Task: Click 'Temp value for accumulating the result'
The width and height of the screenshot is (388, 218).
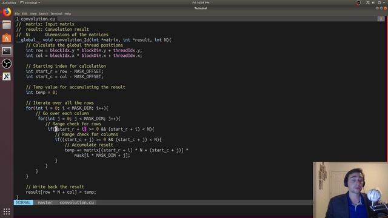Action: point(75,87)
